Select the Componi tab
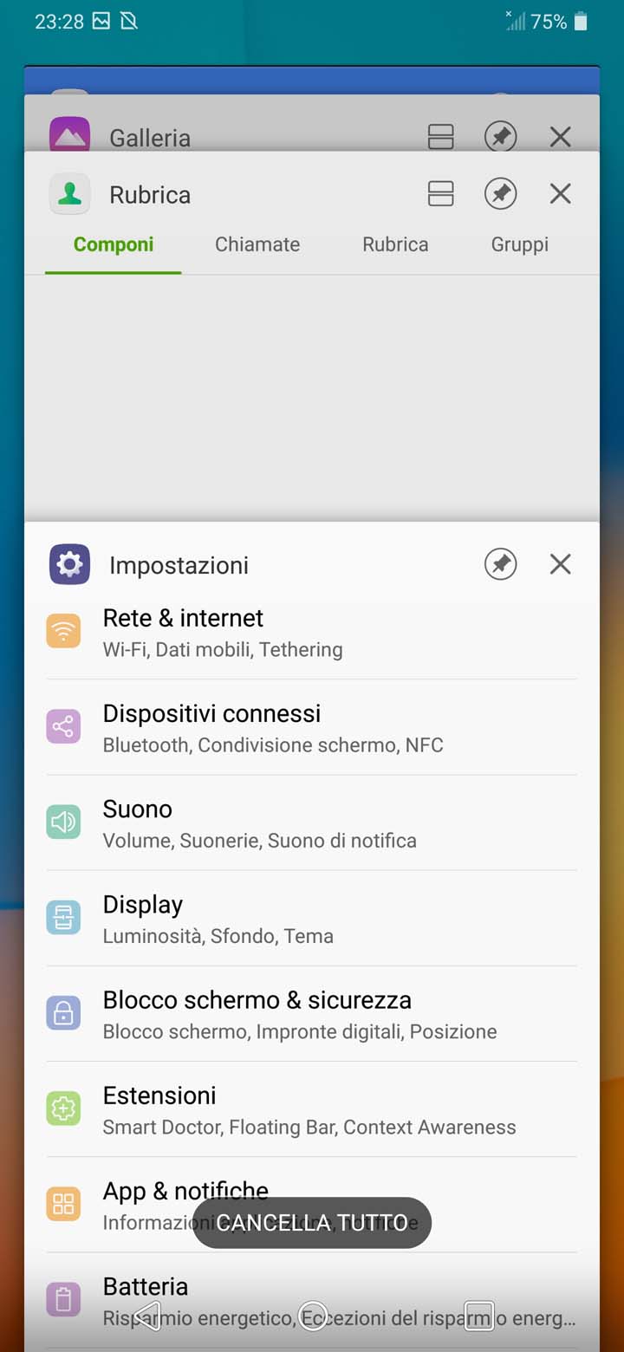 114,244
